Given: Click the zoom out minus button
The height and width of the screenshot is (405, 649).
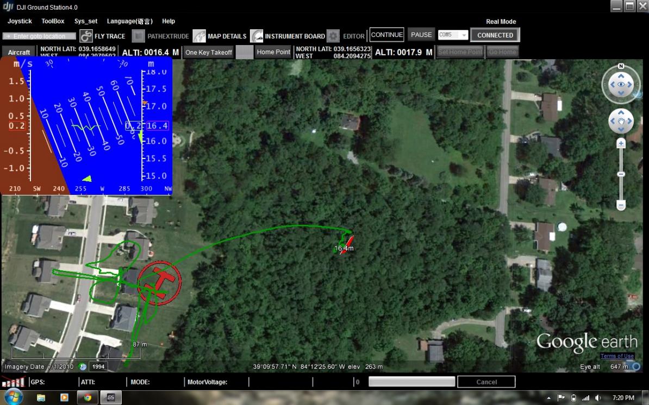Looking at the screenshot, I should coord(621,205).
